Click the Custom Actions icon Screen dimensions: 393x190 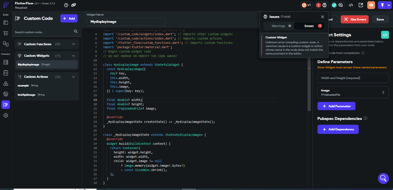pos(20,77)
